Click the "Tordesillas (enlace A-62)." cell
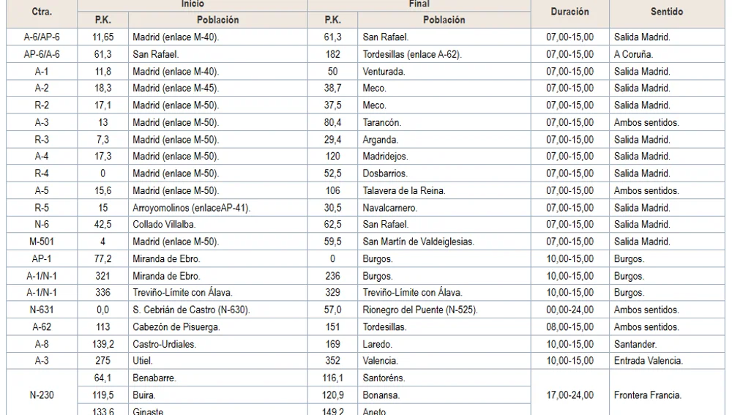This screenshot has width=732, height=415. coord(412,54)
